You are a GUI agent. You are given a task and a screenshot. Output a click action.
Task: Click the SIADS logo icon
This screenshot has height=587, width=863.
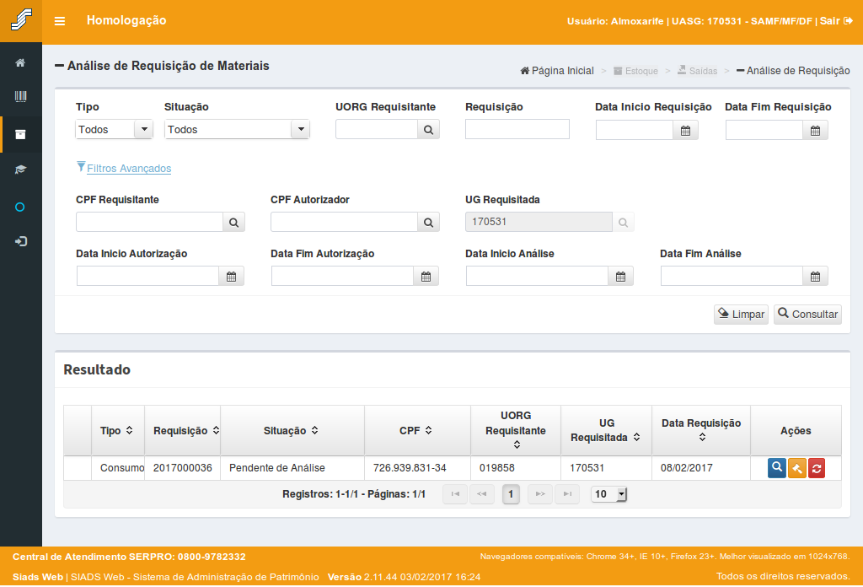[x=21, y=20]
